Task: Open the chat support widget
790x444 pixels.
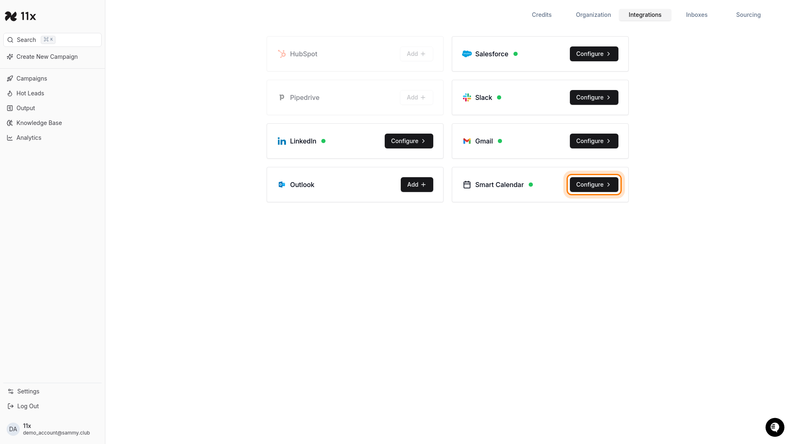Action: coord(775,428)
